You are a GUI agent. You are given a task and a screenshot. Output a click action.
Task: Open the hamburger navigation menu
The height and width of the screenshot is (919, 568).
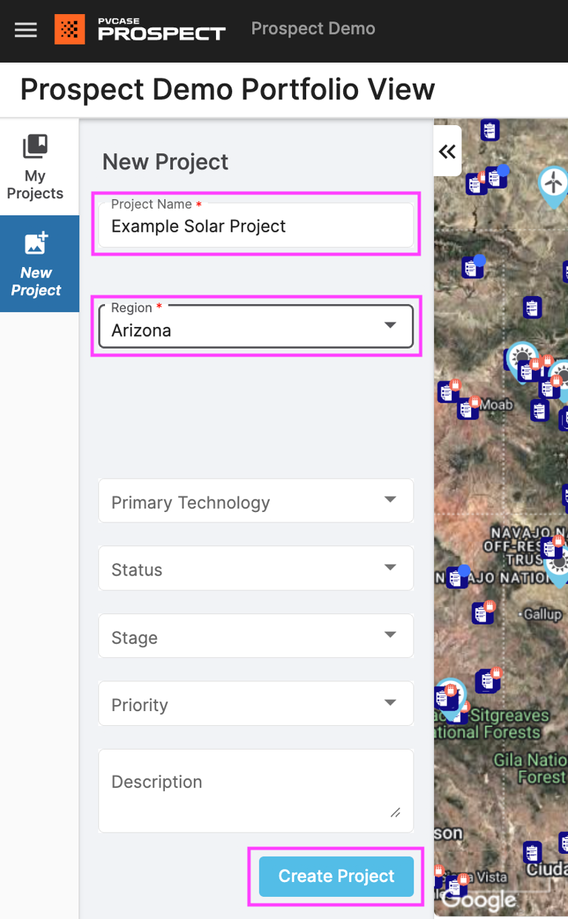25,30
